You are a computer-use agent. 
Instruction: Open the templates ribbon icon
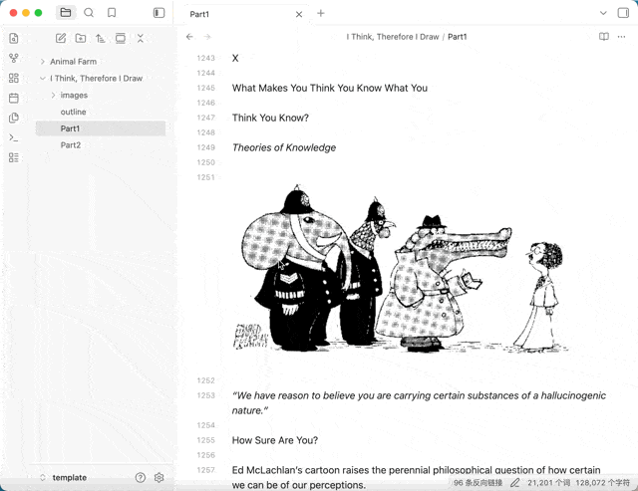click(x=14, y=118)
